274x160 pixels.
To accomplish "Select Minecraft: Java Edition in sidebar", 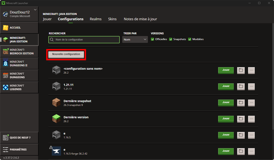I will coord(19,40).
